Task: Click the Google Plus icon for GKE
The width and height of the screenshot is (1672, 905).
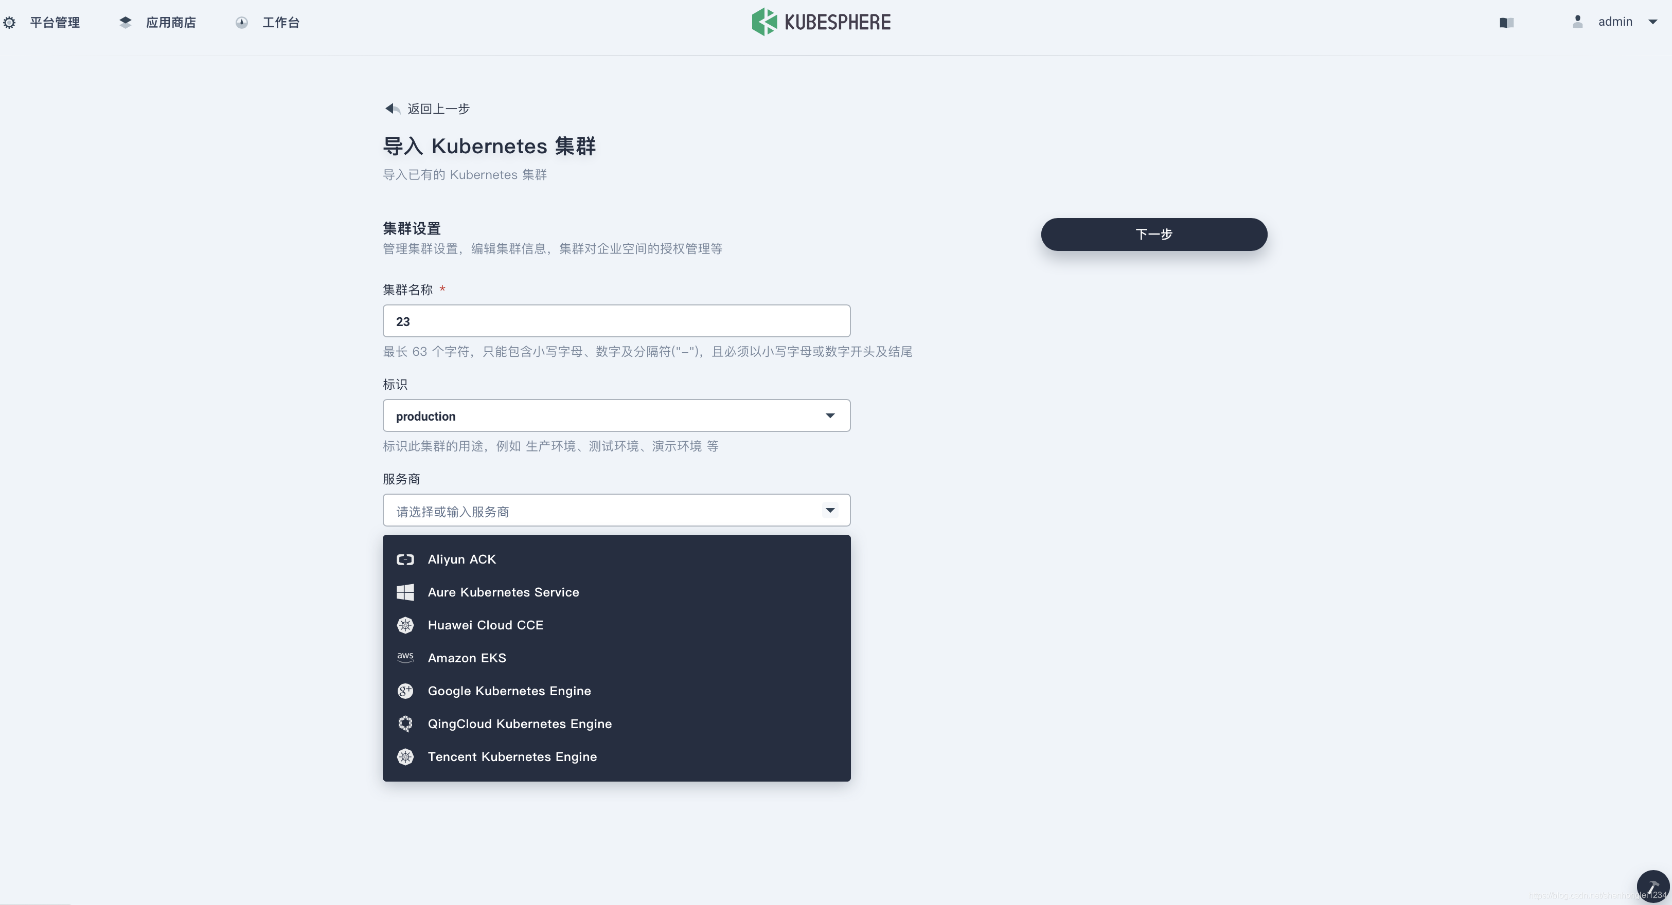Action: point(405,691)
